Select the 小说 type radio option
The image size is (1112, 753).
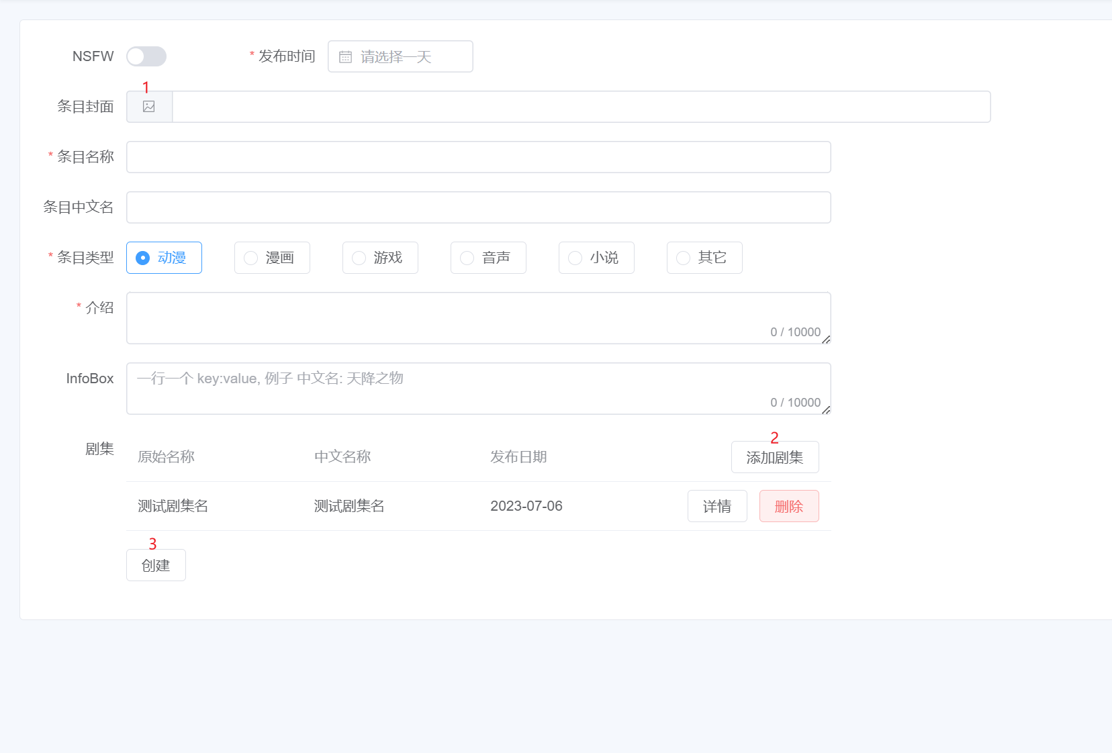click(x=596, y=258)
